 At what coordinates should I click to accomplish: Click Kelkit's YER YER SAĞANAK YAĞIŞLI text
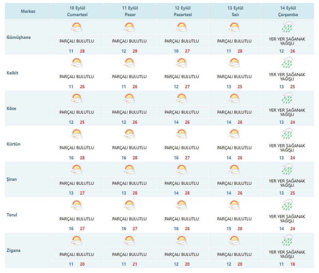click(287, 77)
